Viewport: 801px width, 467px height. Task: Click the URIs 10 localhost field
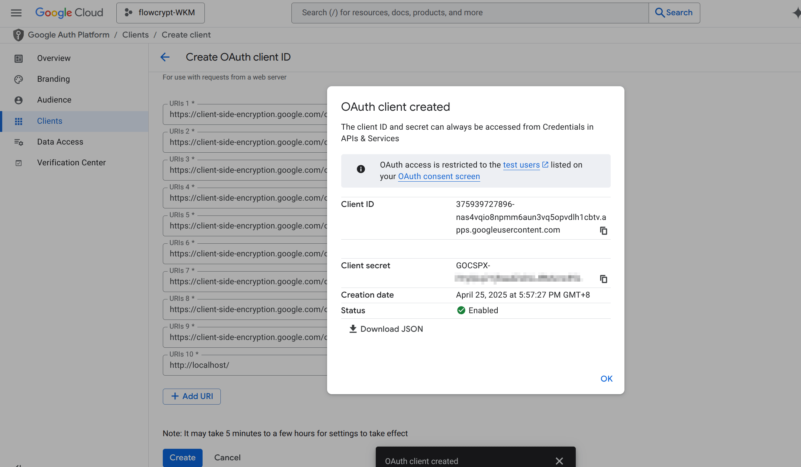[245, 365]
